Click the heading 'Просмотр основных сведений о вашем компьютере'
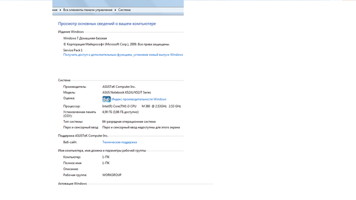 [x=107, y=23]
